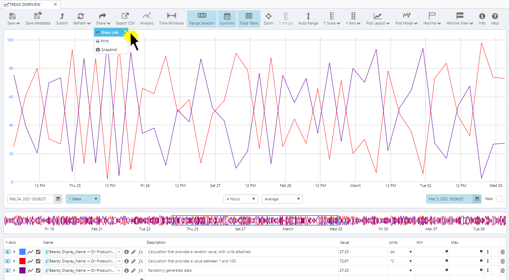
Task: Edit the psi trace with pencil icon
Action: 134,252
